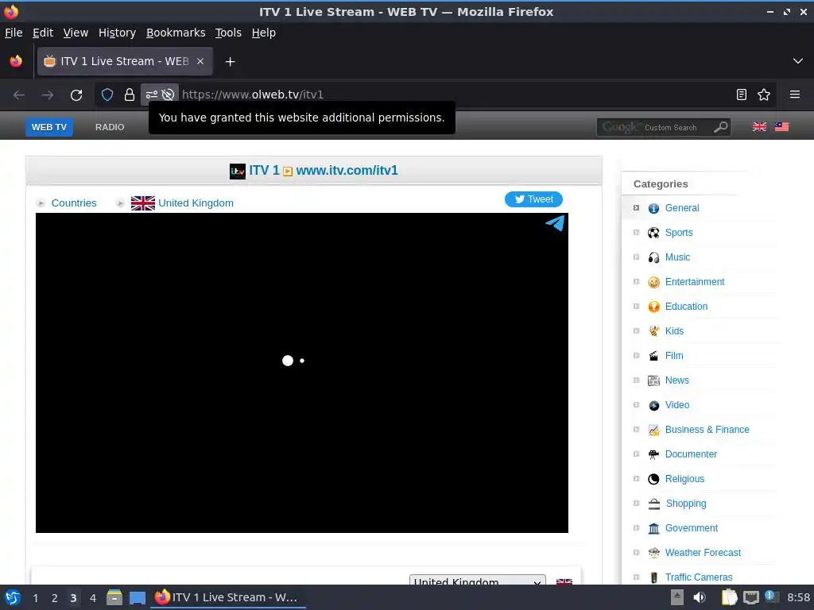This screenshot has width=814, height=610.
Task: Click the Telegram paper plane icon
Action: (x=555, y=223)
